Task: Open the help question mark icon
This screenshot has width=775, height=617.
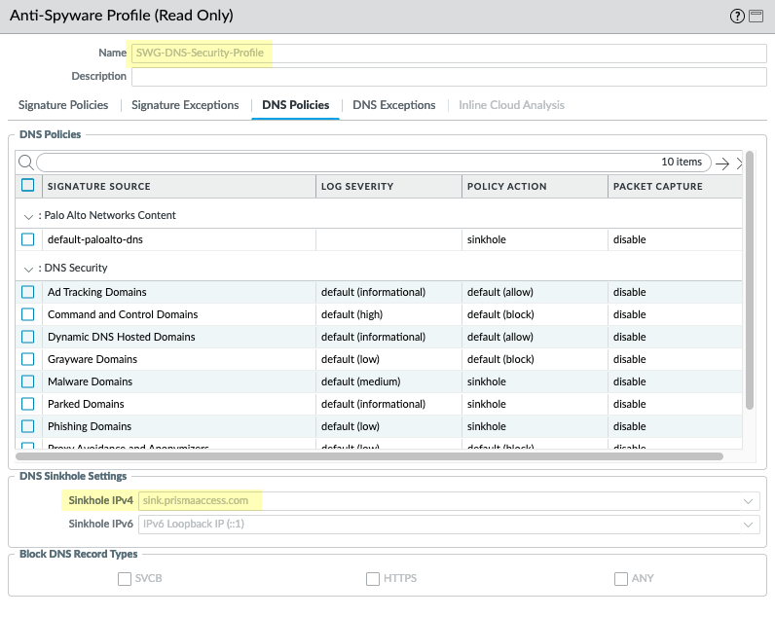Action: coord(735,17)
